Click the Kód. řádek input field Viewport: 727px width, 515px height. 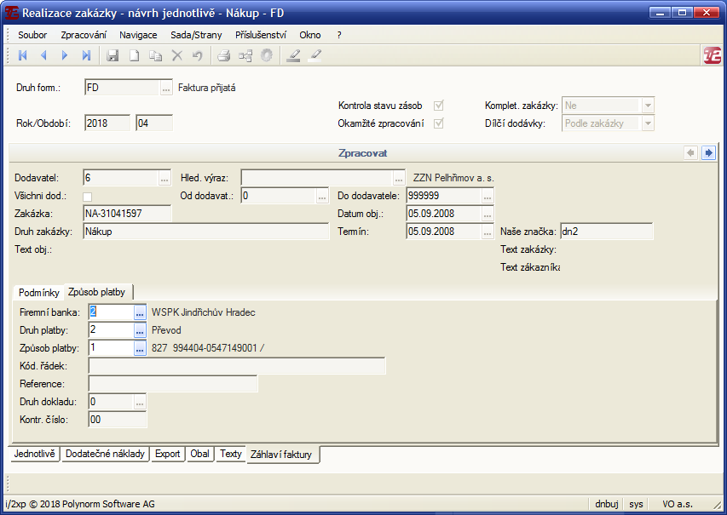[x=237, y=366]
